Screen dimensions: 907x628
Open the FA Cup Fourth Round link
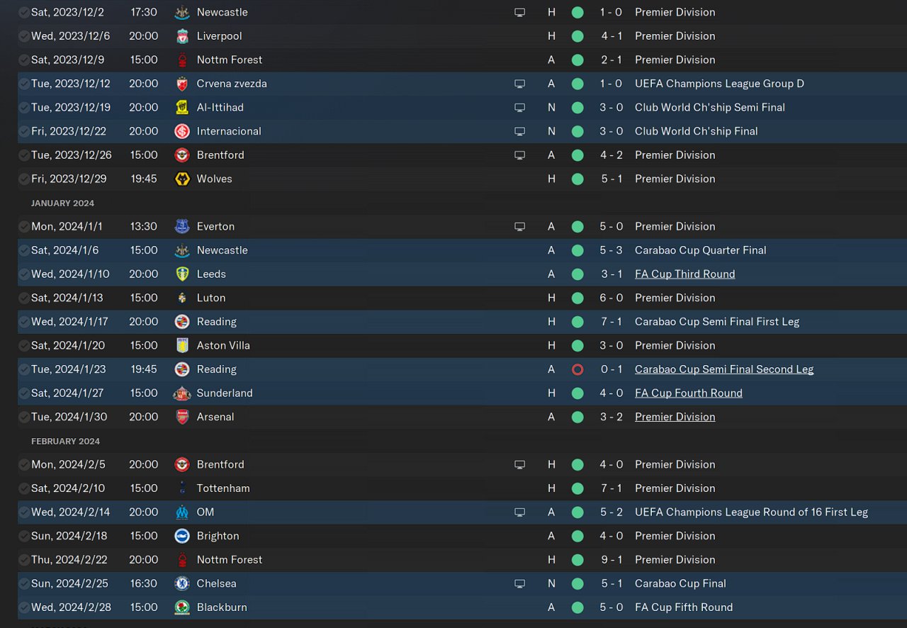pos(688,393)
